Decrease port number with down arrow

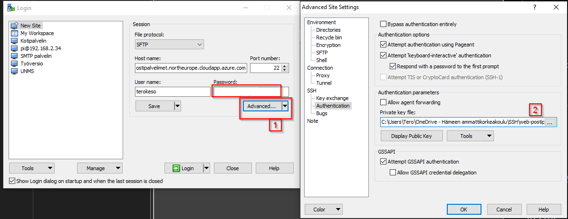[285, 70]
